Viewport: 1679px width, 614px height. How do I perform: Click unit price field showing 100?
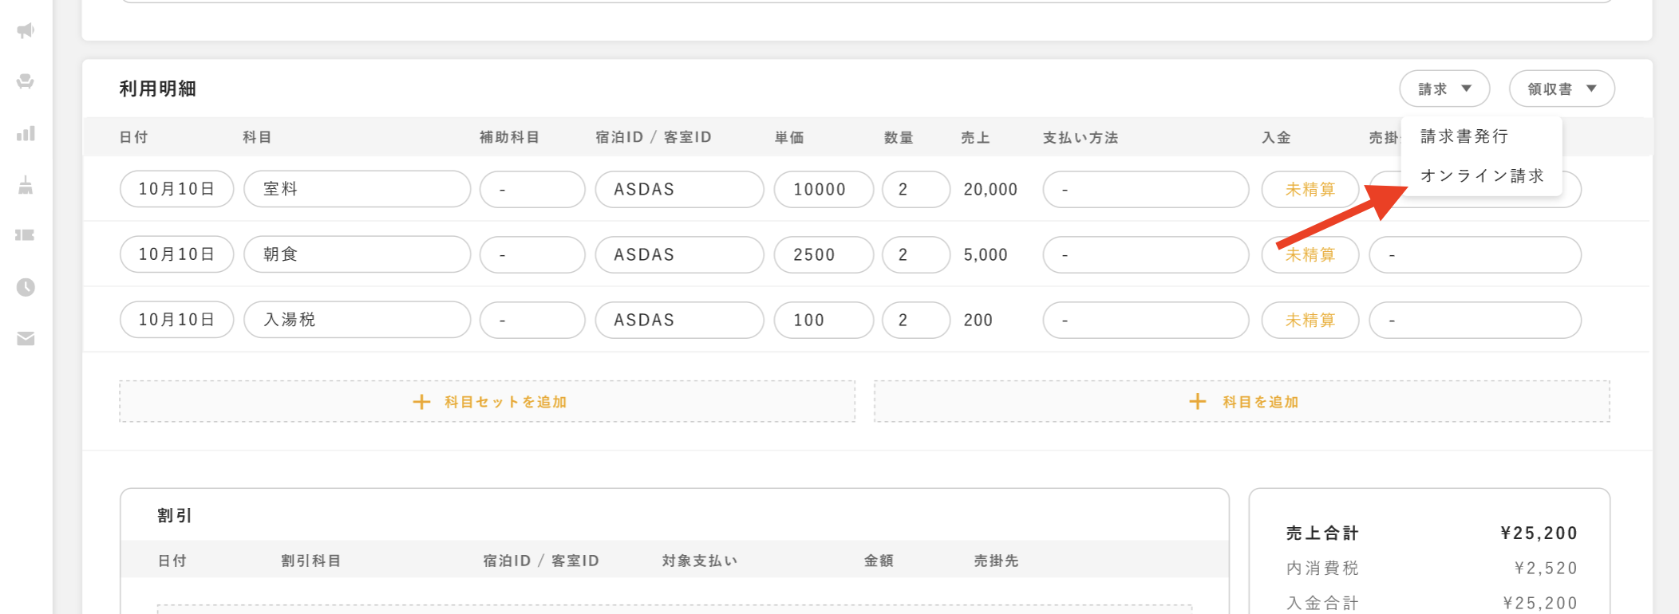coord(824,321)
